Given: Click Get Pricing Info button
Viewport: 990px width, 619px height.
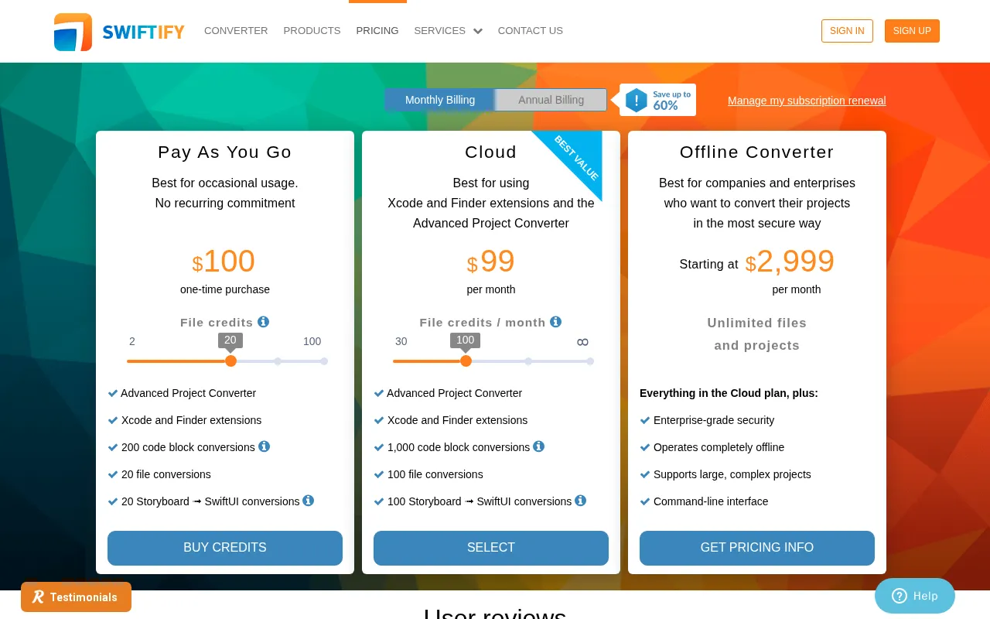Looking at the screenshot, I should pos(757,548).
